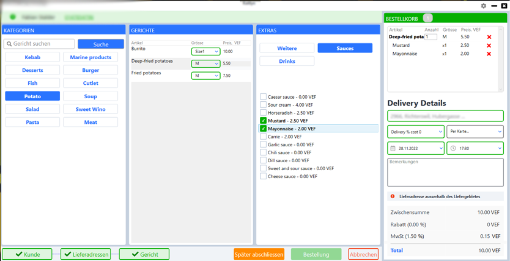Click the calendar icon in date field

pos(393,148)
